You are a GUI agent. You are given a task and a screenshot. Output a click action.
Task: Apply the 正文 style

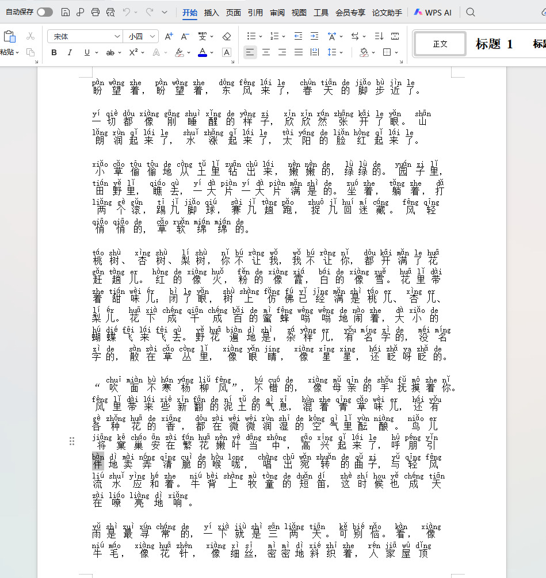pos(440,44)
